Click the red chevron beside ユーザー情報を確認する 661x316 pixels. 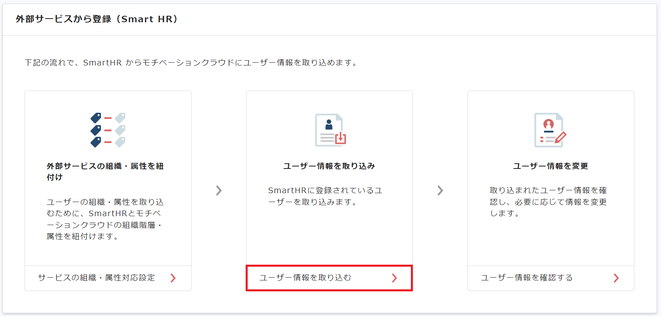616,278
